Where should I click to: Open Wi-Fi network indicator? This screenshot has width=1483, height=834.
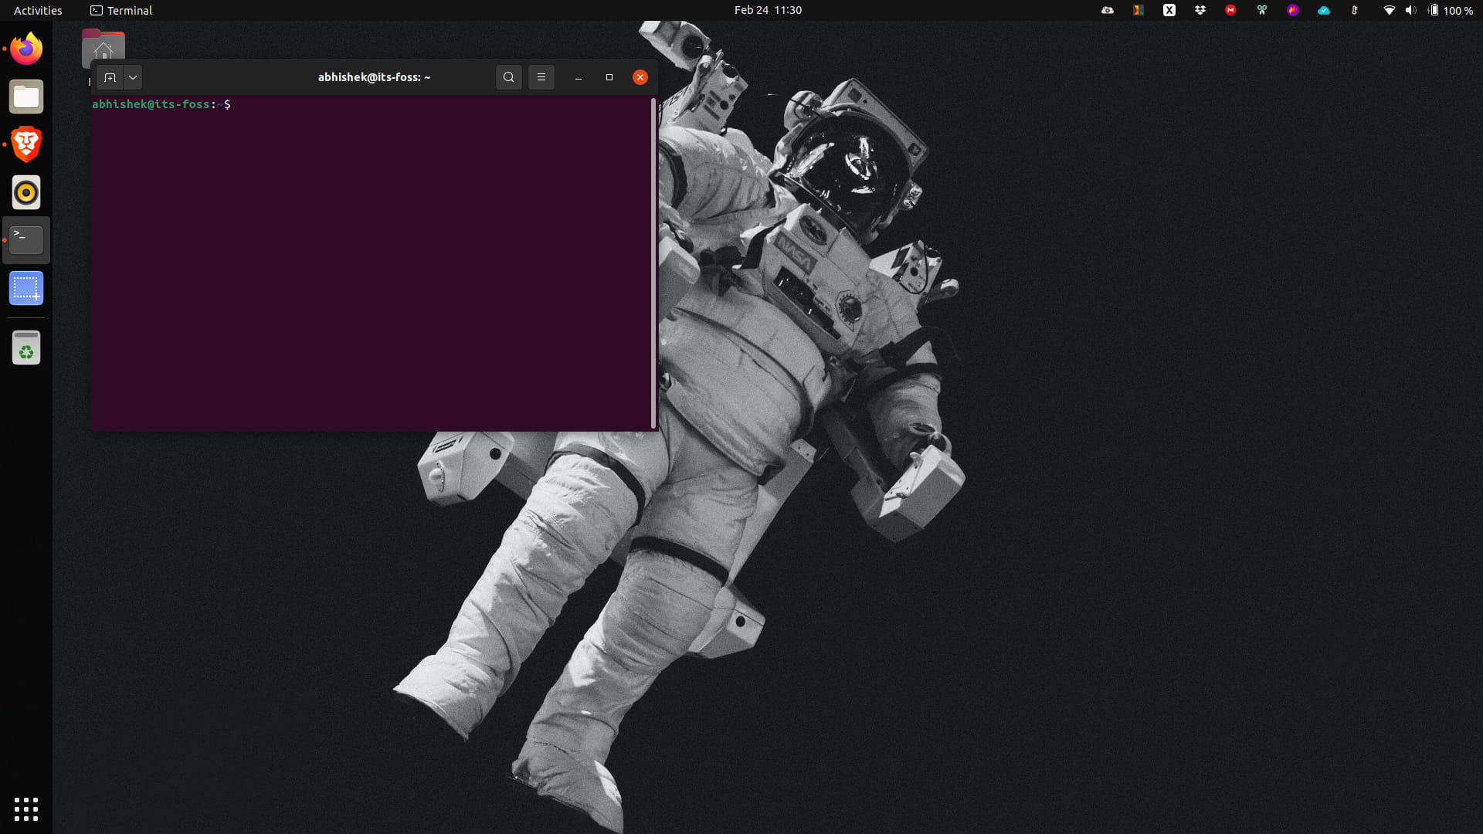pyautogui.click(x=1390, y=10)
